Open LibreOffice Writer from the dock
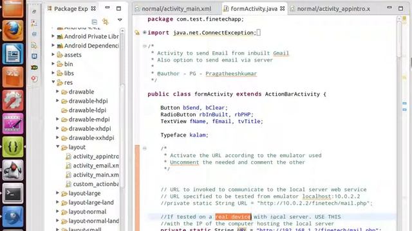 coord(13,54)
